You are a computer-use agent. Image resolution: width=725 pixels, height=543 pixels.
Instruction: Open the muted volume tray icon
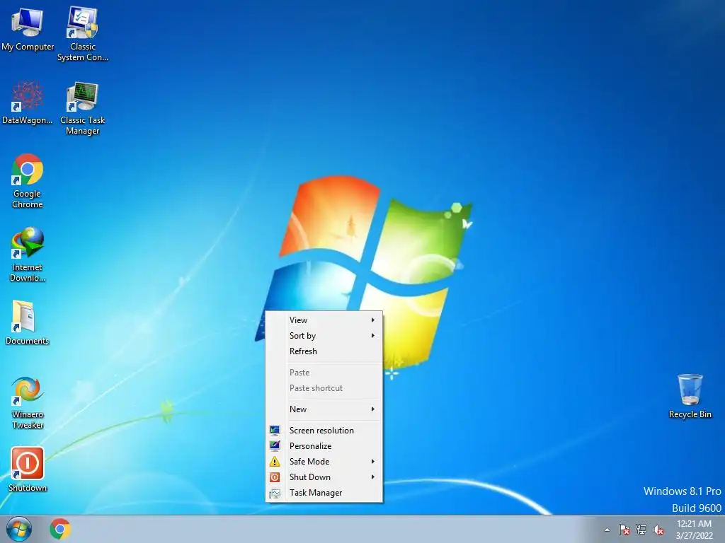(x=658, y=530)
